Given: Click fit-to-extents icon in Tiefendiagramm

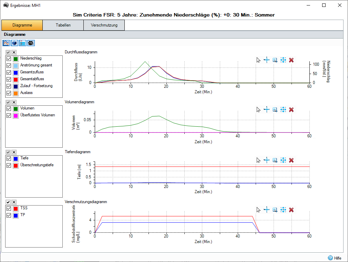Looking at the screenshot, I should (x=283, y=160).
